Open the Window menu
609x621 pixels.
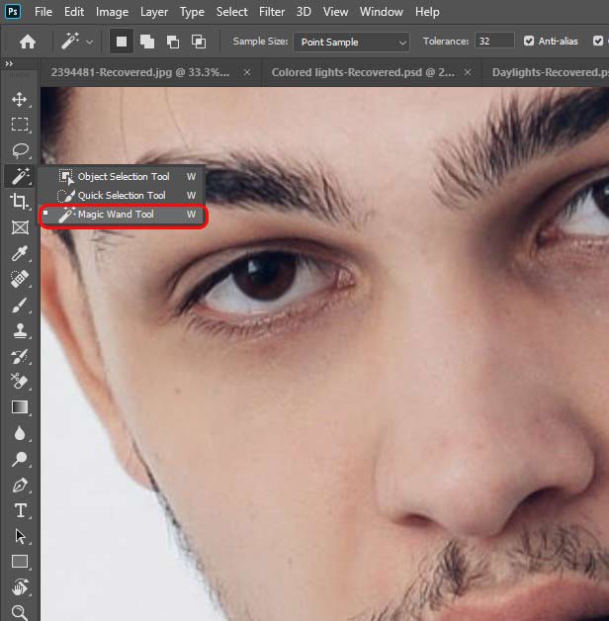point(382,12)
